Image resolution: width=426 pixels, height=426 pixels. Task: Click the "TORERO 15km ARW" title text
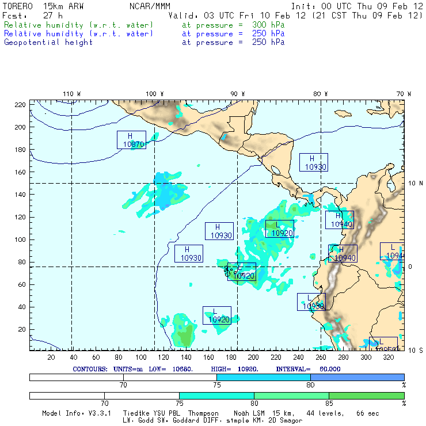43,6
